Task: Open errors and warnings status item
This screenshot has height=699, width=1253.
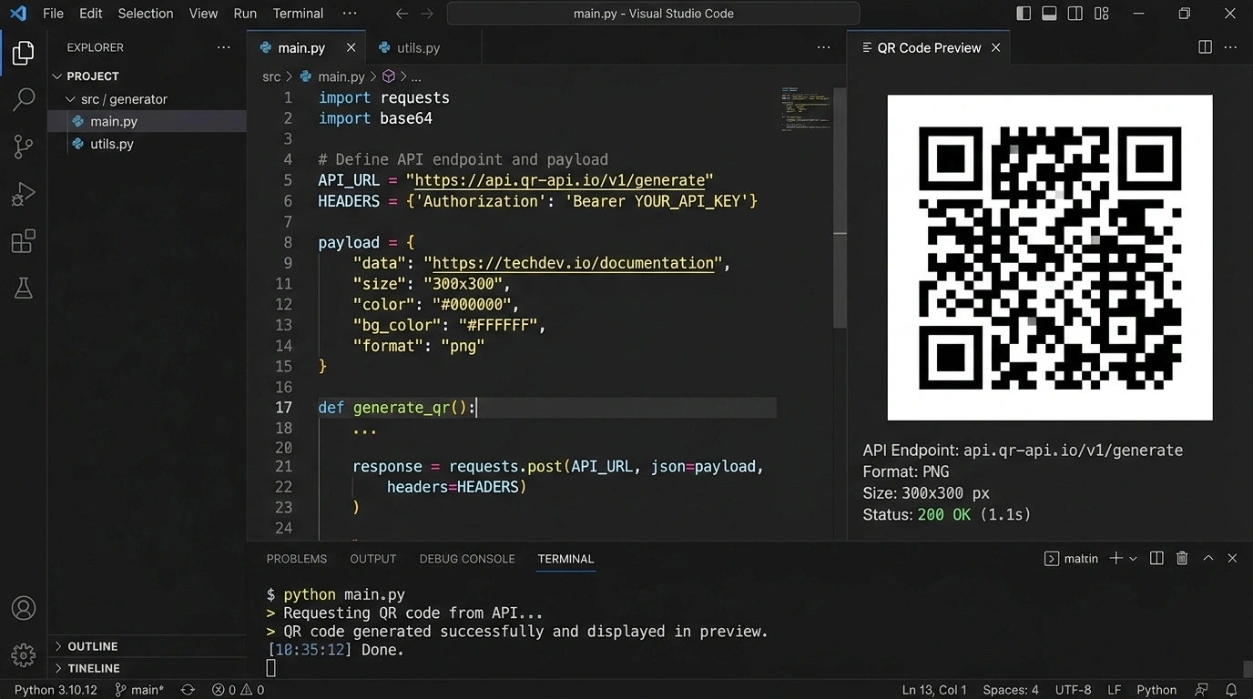Action: (x=238, y=690)
